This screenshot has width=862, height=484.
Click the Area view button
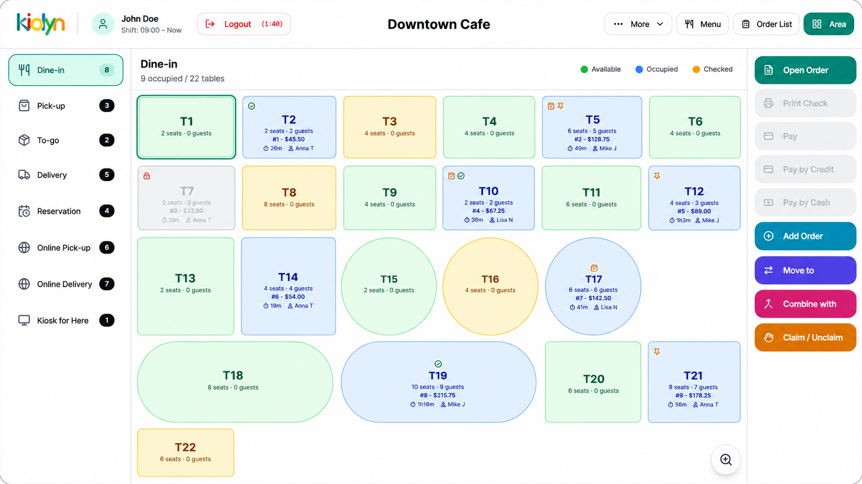tap(829, 24)
